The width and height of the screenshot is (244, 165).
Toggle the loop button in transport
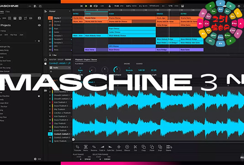[95, 6]
